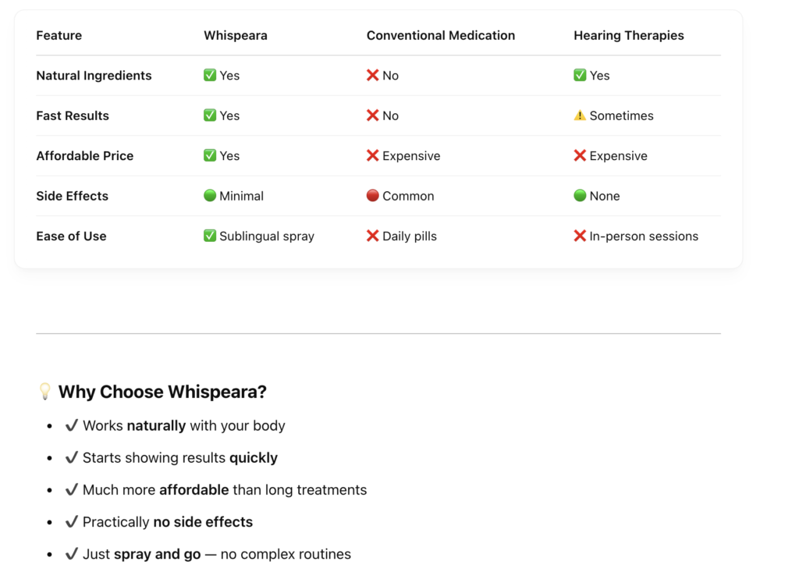
Task: Click the Side Effects row label
Action: [x=72, y=196]
